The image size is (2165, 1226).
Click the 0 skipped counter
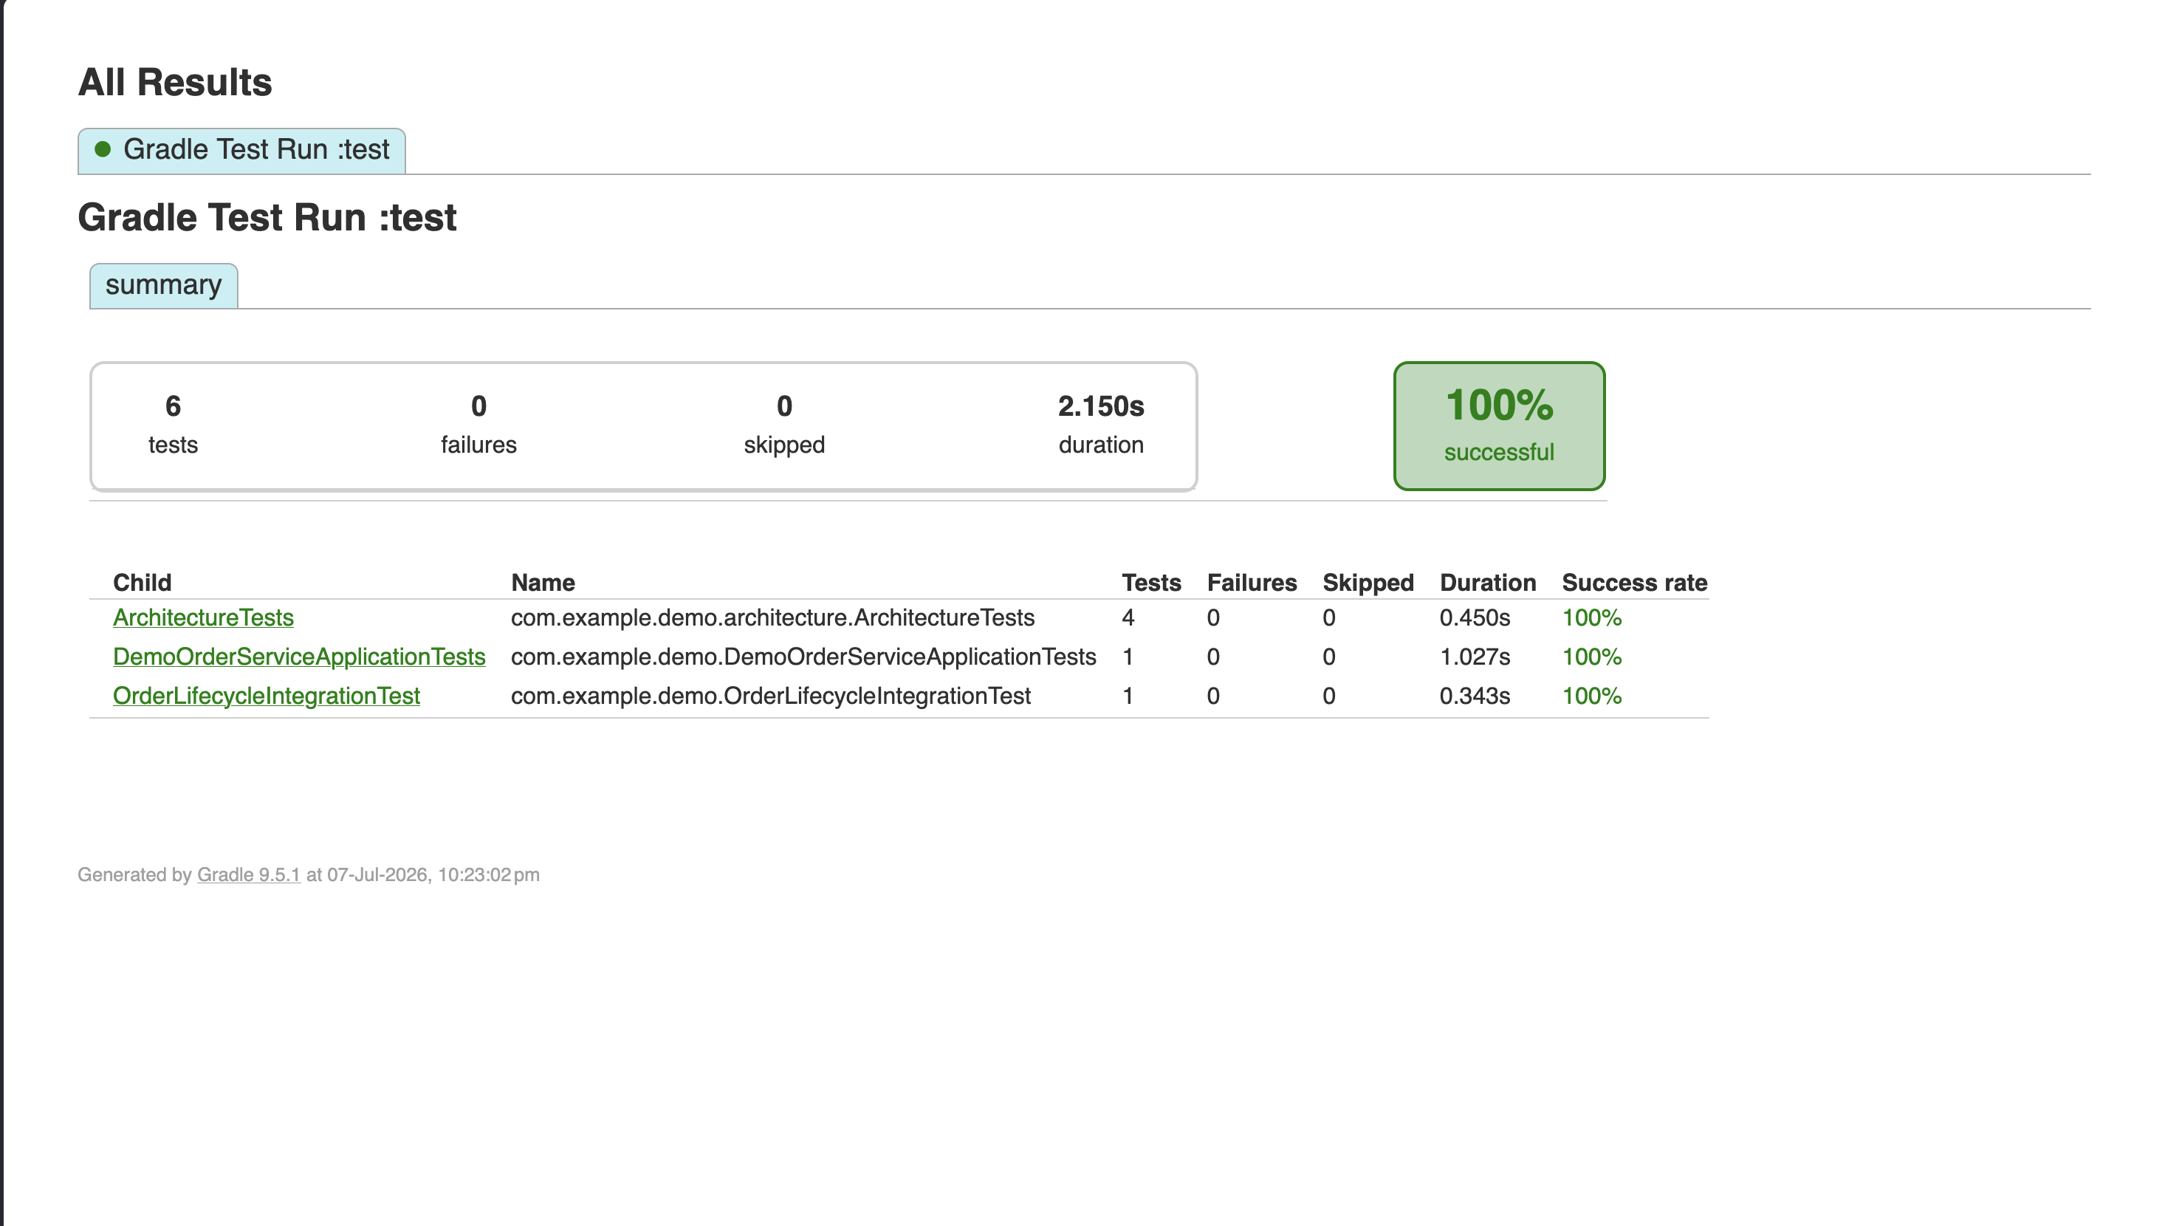783,425
